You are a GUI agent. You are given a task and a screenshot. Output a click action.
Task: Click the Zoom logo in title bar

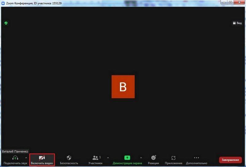(x=3, y=3)
